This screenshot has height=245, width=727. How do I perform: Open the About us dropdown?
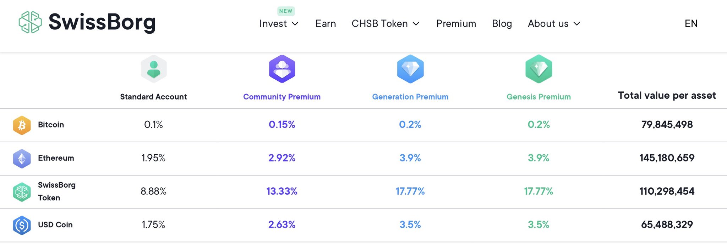(554, 24)
